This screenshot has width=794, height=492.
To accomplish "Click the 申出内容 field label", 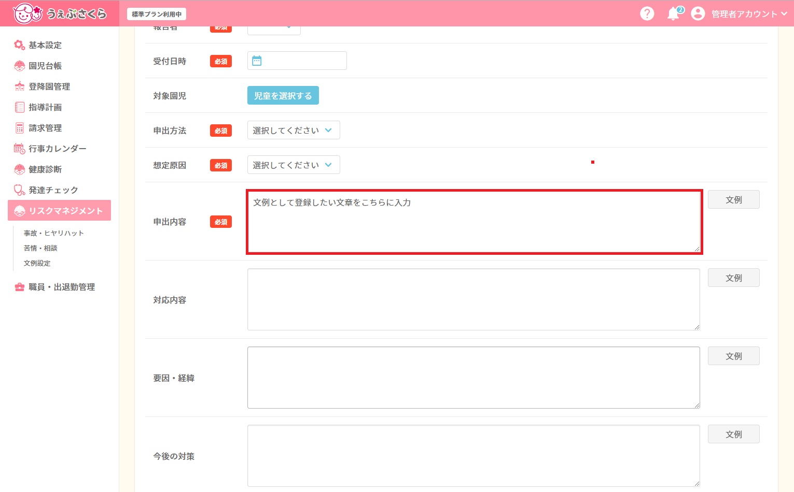I will tap(170, 222).
